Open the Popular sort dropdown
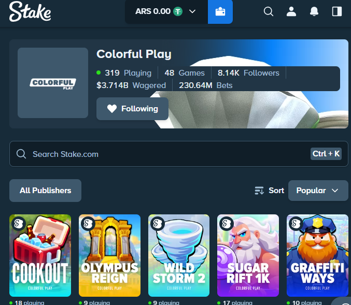 pyautogui.click(x=318, y=191)
